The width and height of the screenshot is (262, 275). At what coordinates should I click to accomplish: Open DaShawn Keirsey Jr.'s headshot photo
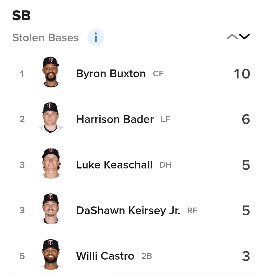pos(51,209)
